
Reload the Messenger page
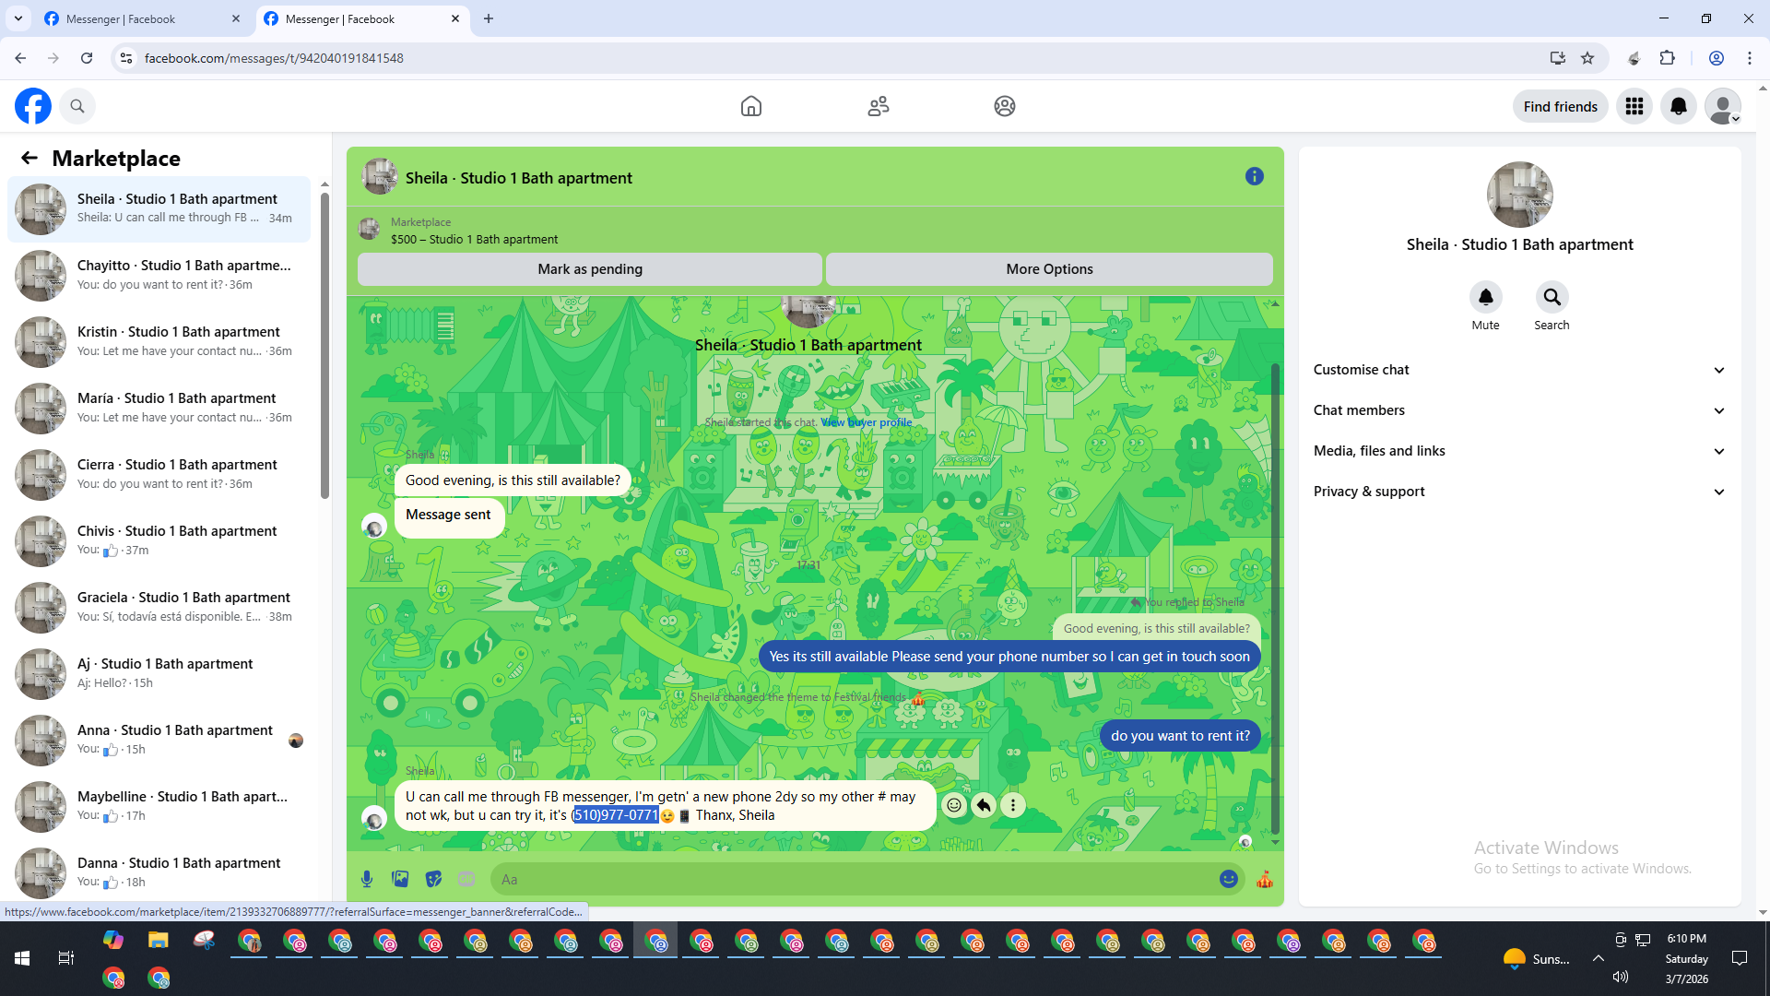coord(87,58)
